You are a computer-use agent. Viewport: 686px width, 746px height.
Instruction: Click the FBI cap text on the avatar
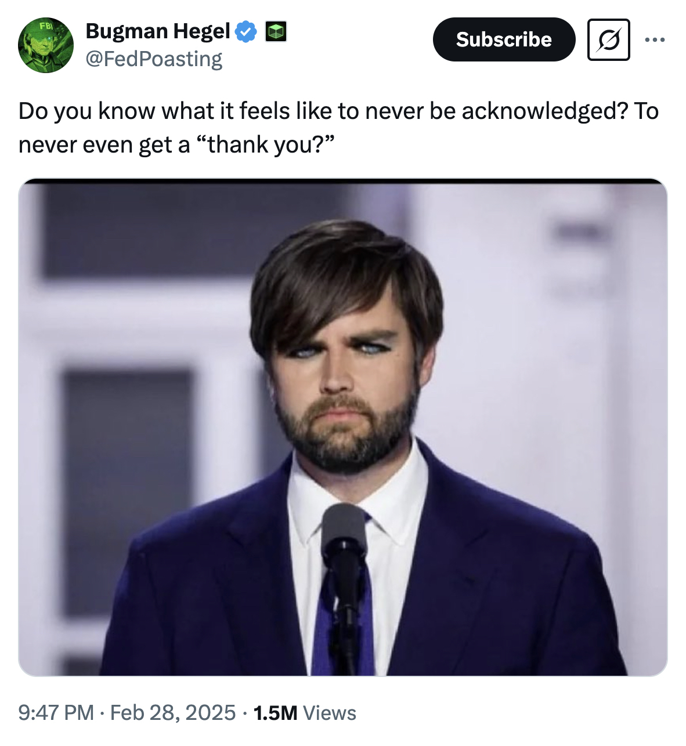45,26
